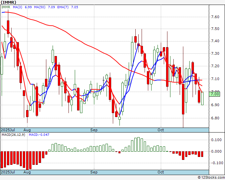225x180 pixels.
Task: Select the IMMR legend label
Action: 6,7
